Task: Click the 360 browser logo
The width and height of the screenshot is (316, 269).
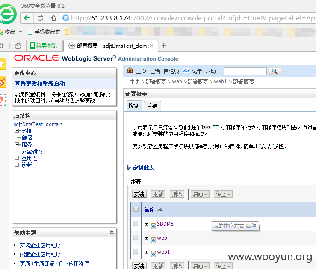Action: (x=8, y=14)
